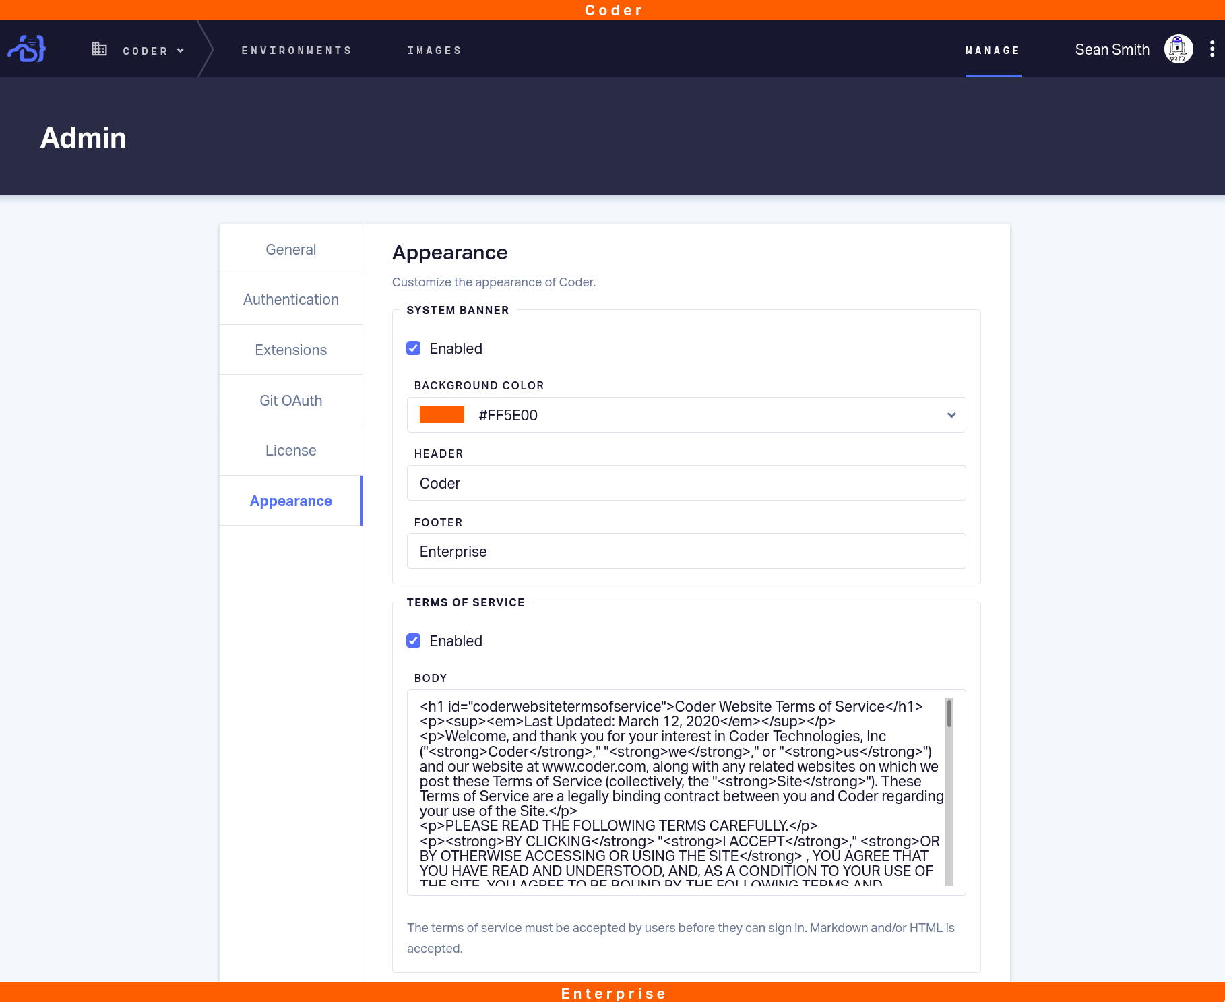Click the Header input field with Coder

[686, 483]
